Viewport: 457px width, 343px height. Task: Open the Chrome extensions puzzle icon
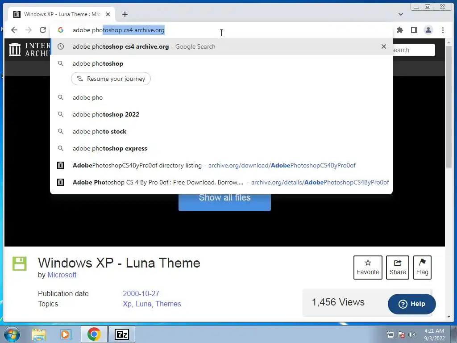click(x=400, y=30)
